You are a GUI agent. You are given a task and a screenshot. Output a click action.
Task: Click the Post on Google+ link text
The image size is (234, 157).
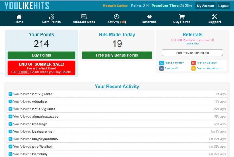coord(207,63)
